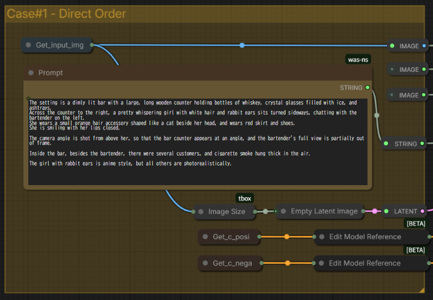Select the Case#1 - Direct Order group title
Image resolution: width=433 pixels, height=300 pixels.
click(x=66, y=14)
